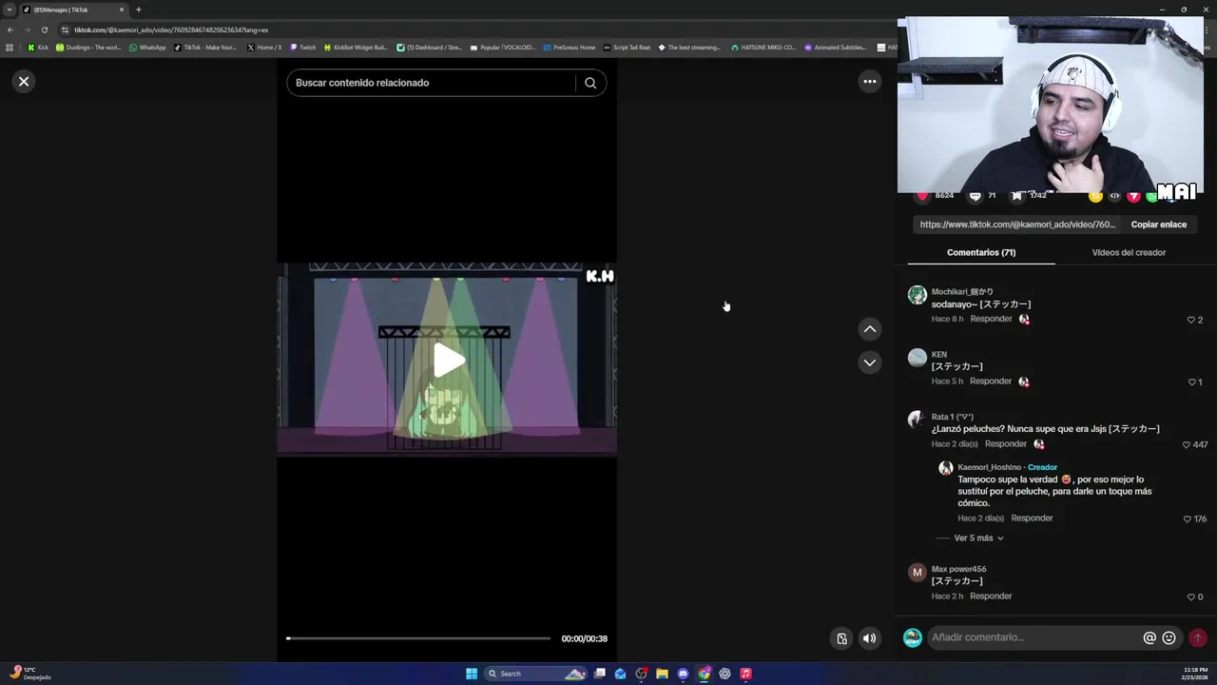Like Rata 1's peluches comment
Viewport: 1217px width, 685px height.
point(1187,444)
